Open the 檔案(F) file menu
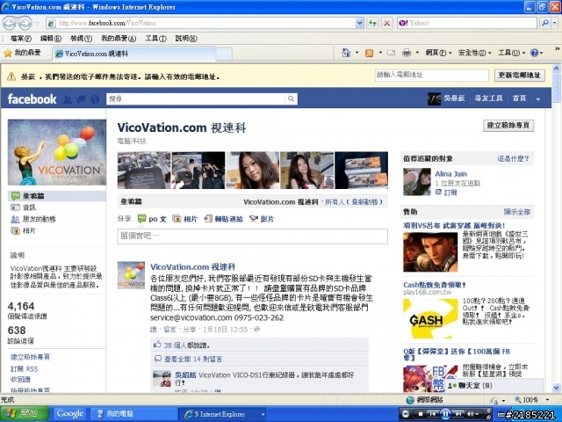This screenshot has width=562, height=422. tap(20, 39)
